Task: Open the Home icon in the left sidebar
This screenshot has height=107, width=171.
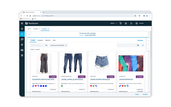Action: pos(22,29)
